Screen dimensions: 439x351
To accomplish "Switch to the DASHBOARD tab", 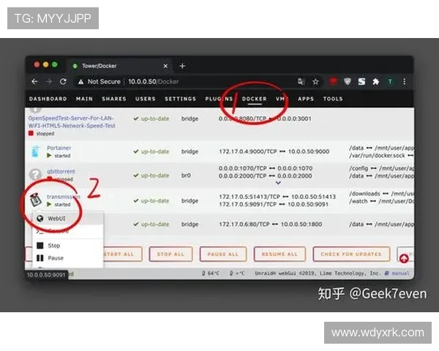I will point(48,99).
